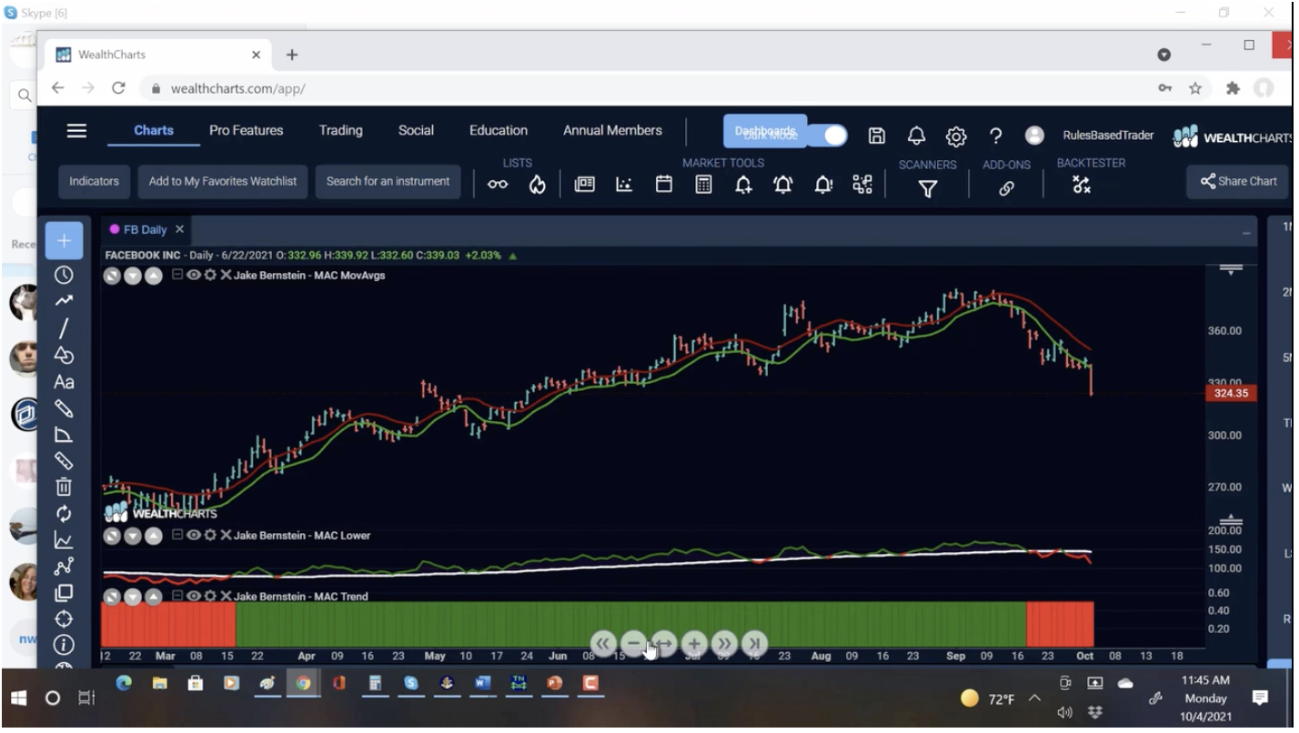Collapse the MAC MovAvgs indicator legend box
This screenshot has height=733, width=1299.
click(177, 275)
